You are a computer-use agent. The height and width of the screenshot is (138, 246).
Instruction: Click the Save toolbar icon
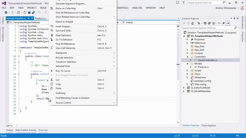tap(29, 13)
